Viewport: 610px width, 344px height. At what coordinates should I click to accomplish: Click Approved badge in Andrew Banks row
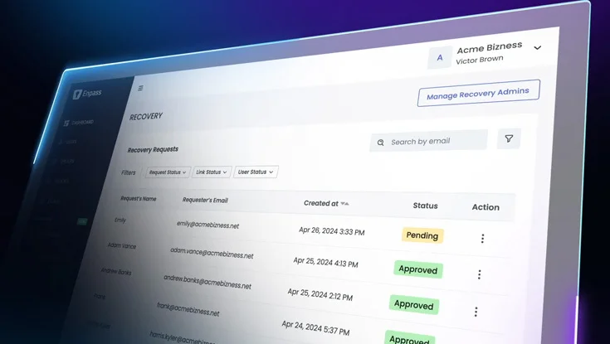pyautogui.click(x=414, y=304)
